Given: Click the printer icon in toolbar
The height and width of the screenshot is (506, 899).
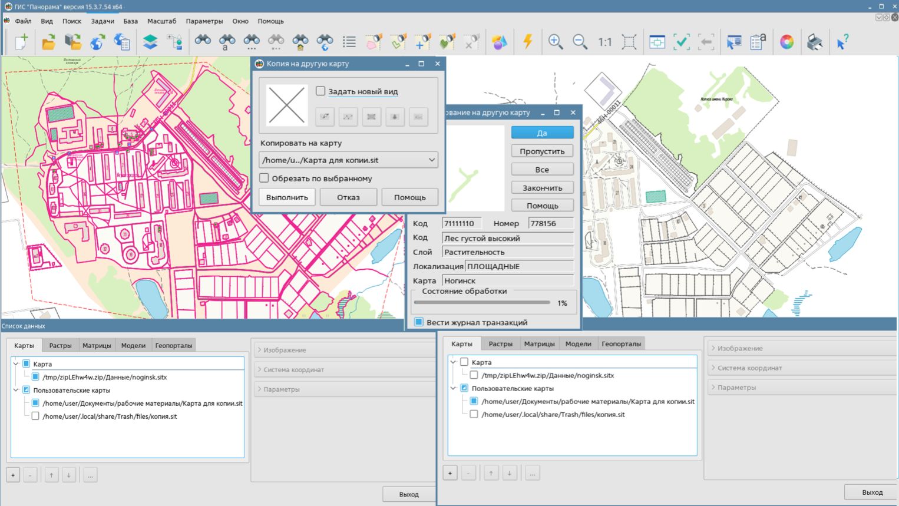Looking at the screenshot, I should click(814, 42).
